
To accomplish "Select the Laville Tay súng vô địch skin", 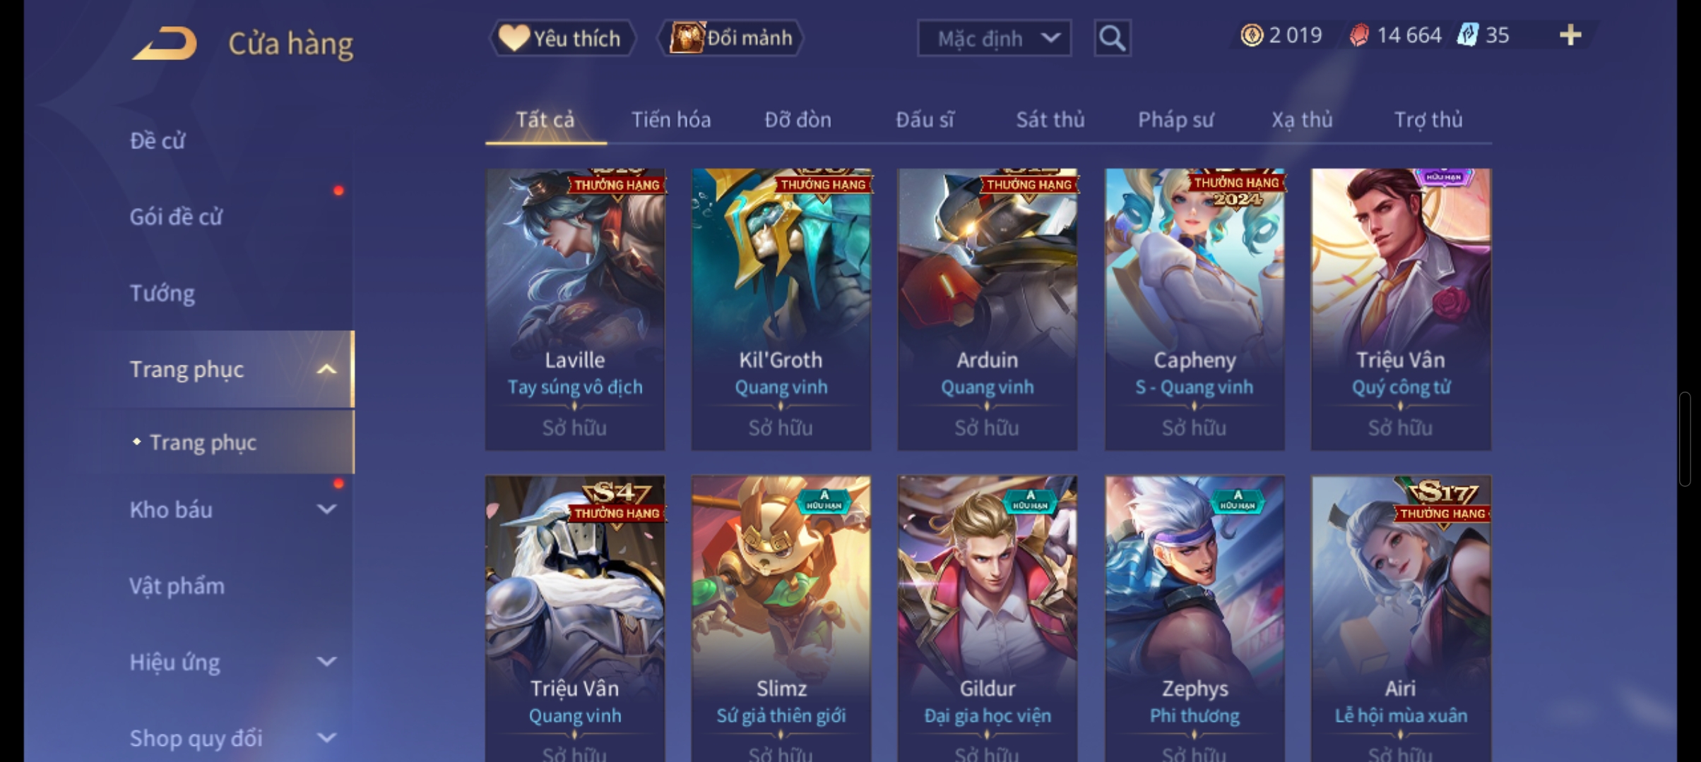I will point(575,309).
